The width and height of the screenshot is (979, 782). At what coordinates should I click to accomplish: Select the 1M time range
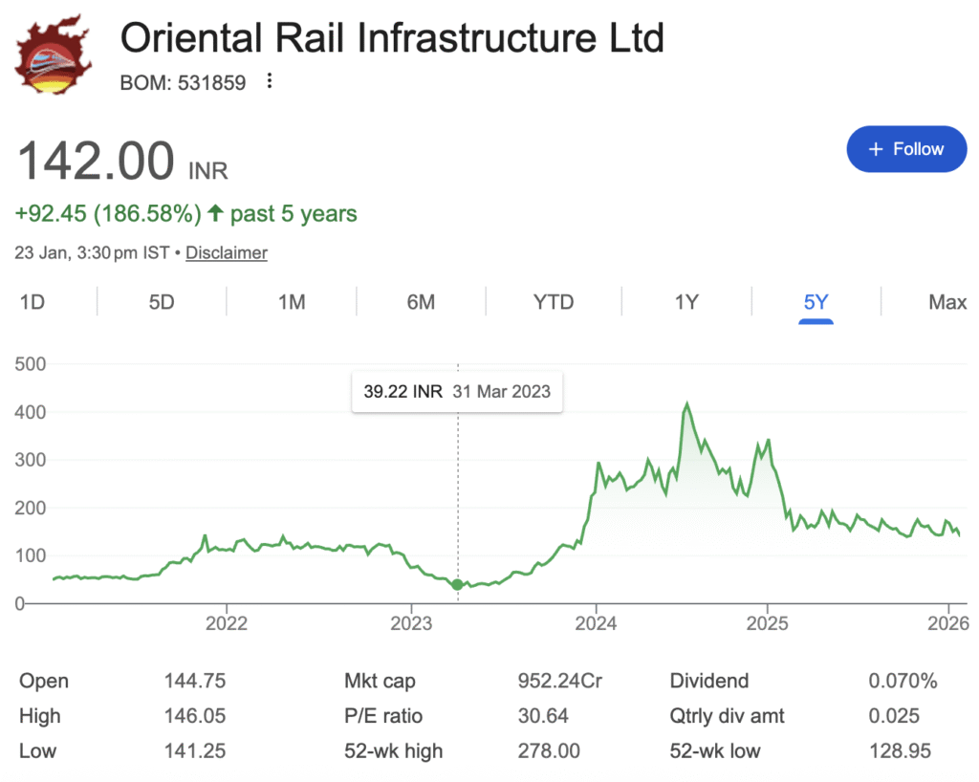[x=292, y=302]
